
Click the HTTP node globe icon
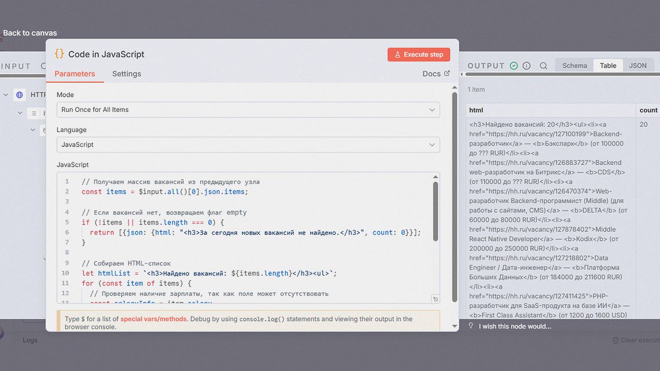coord(20,95)
